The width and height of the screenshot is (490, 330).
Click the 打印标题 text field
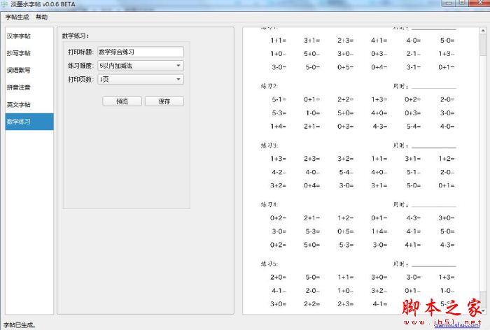(x=141, y=52)
